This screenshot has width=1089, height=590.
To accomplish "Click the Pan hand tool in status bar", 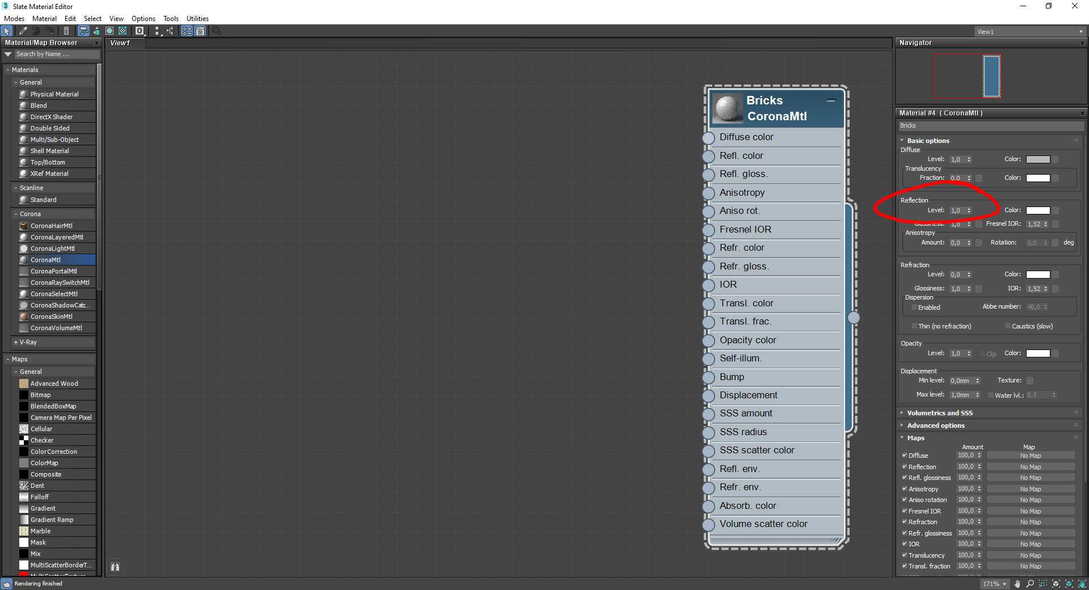I will click(x=1017, y=584).
